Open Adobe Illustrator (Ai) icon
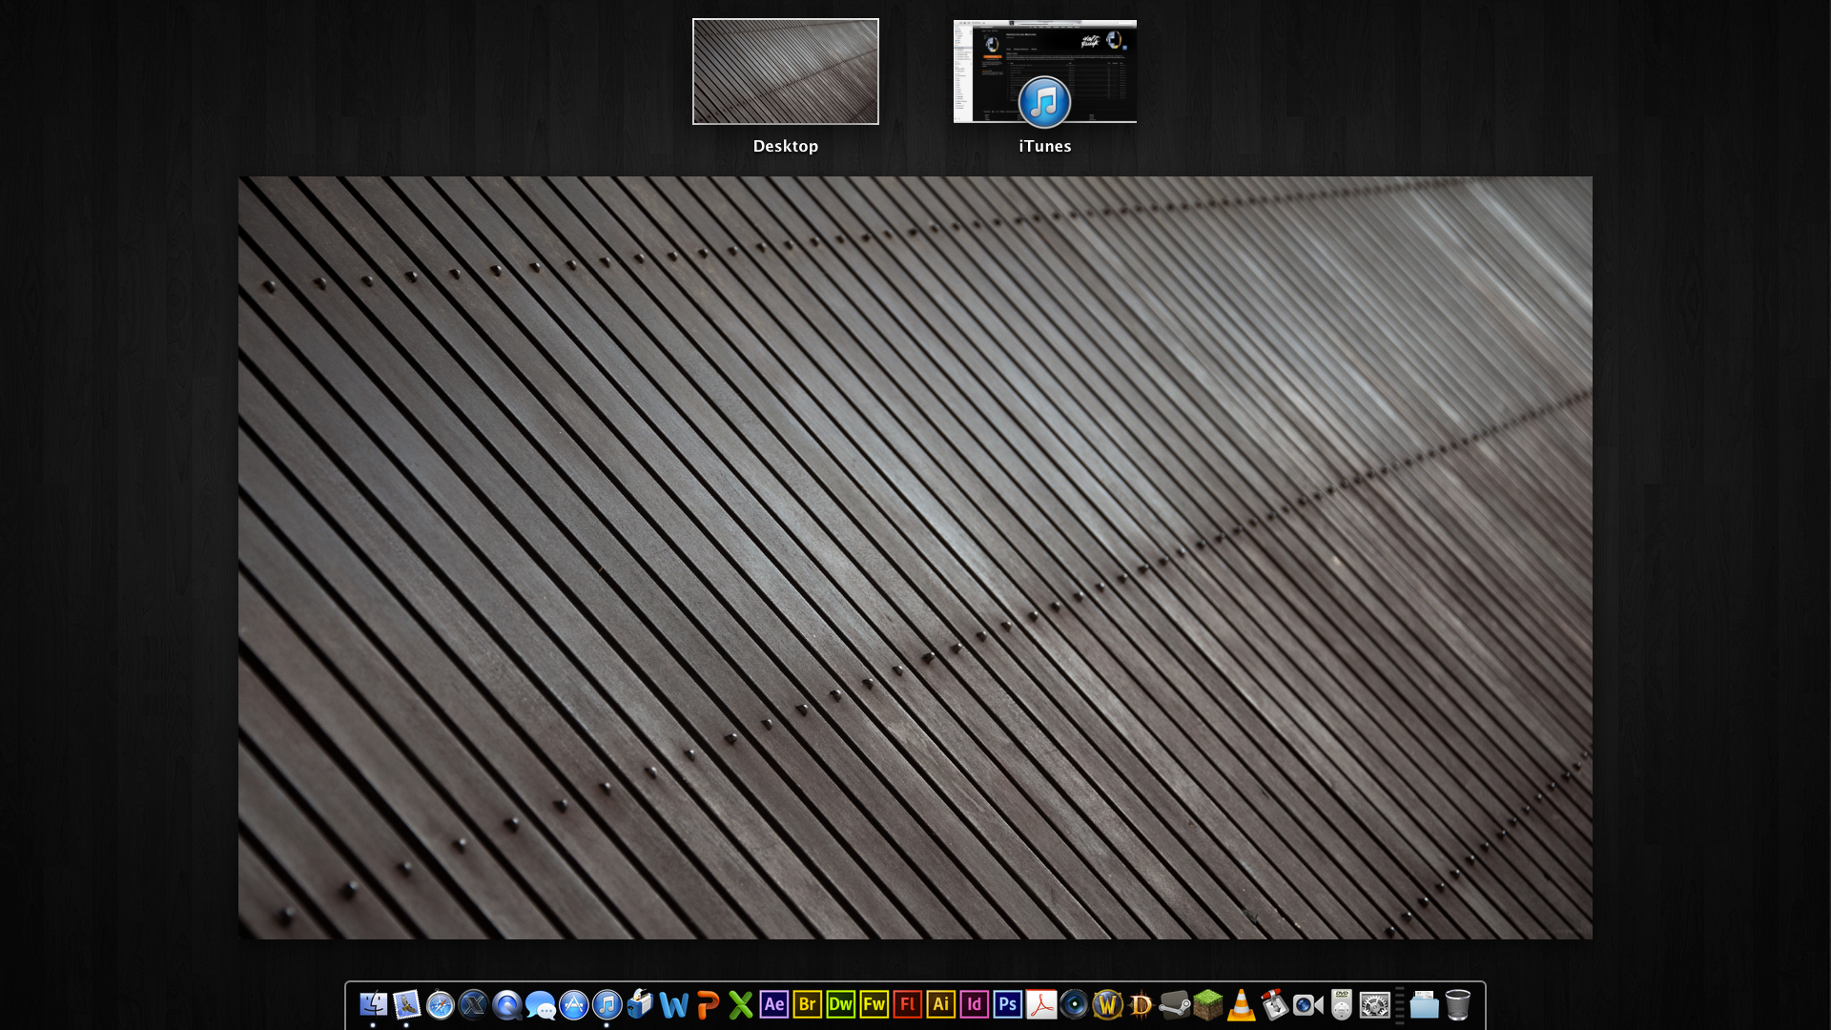Viewport: 1831px width, 1030px height. click(x=940, y=1004)
